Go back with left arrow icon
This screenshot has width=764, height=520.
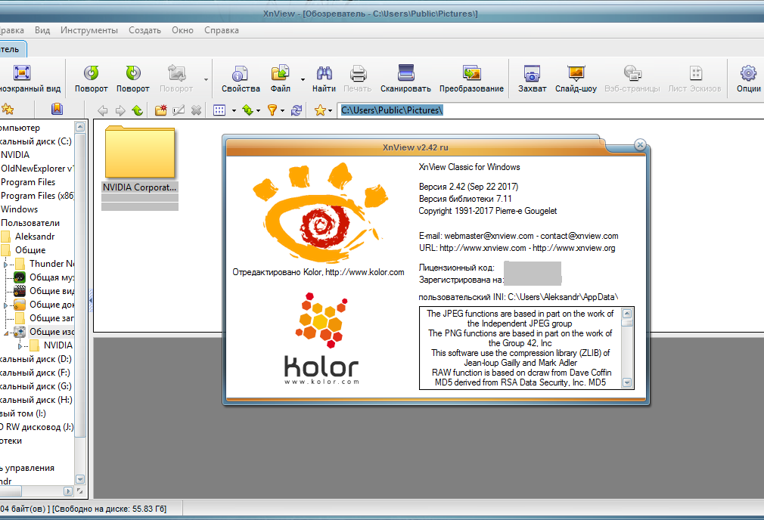click(102, 110)
